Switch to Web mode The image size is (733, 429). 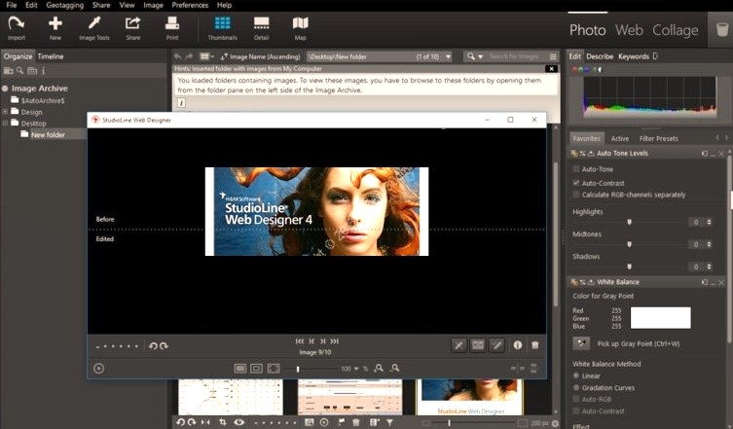point(629,30)
